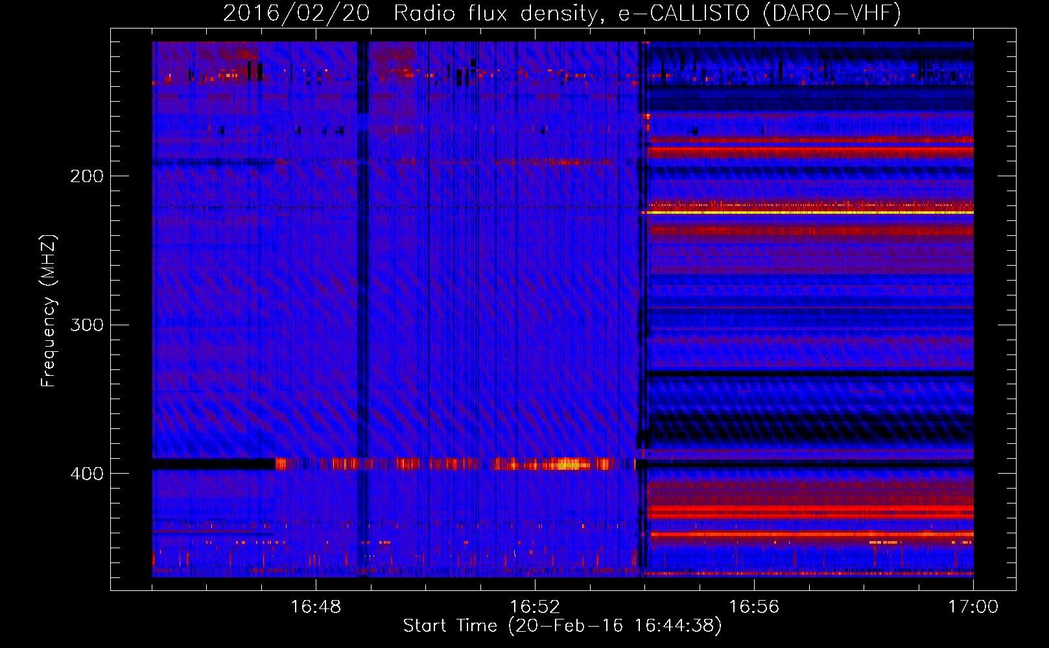Select the 300 frequency tick label
This screenshot has width=1049, height=648.
tap(87, 325)
